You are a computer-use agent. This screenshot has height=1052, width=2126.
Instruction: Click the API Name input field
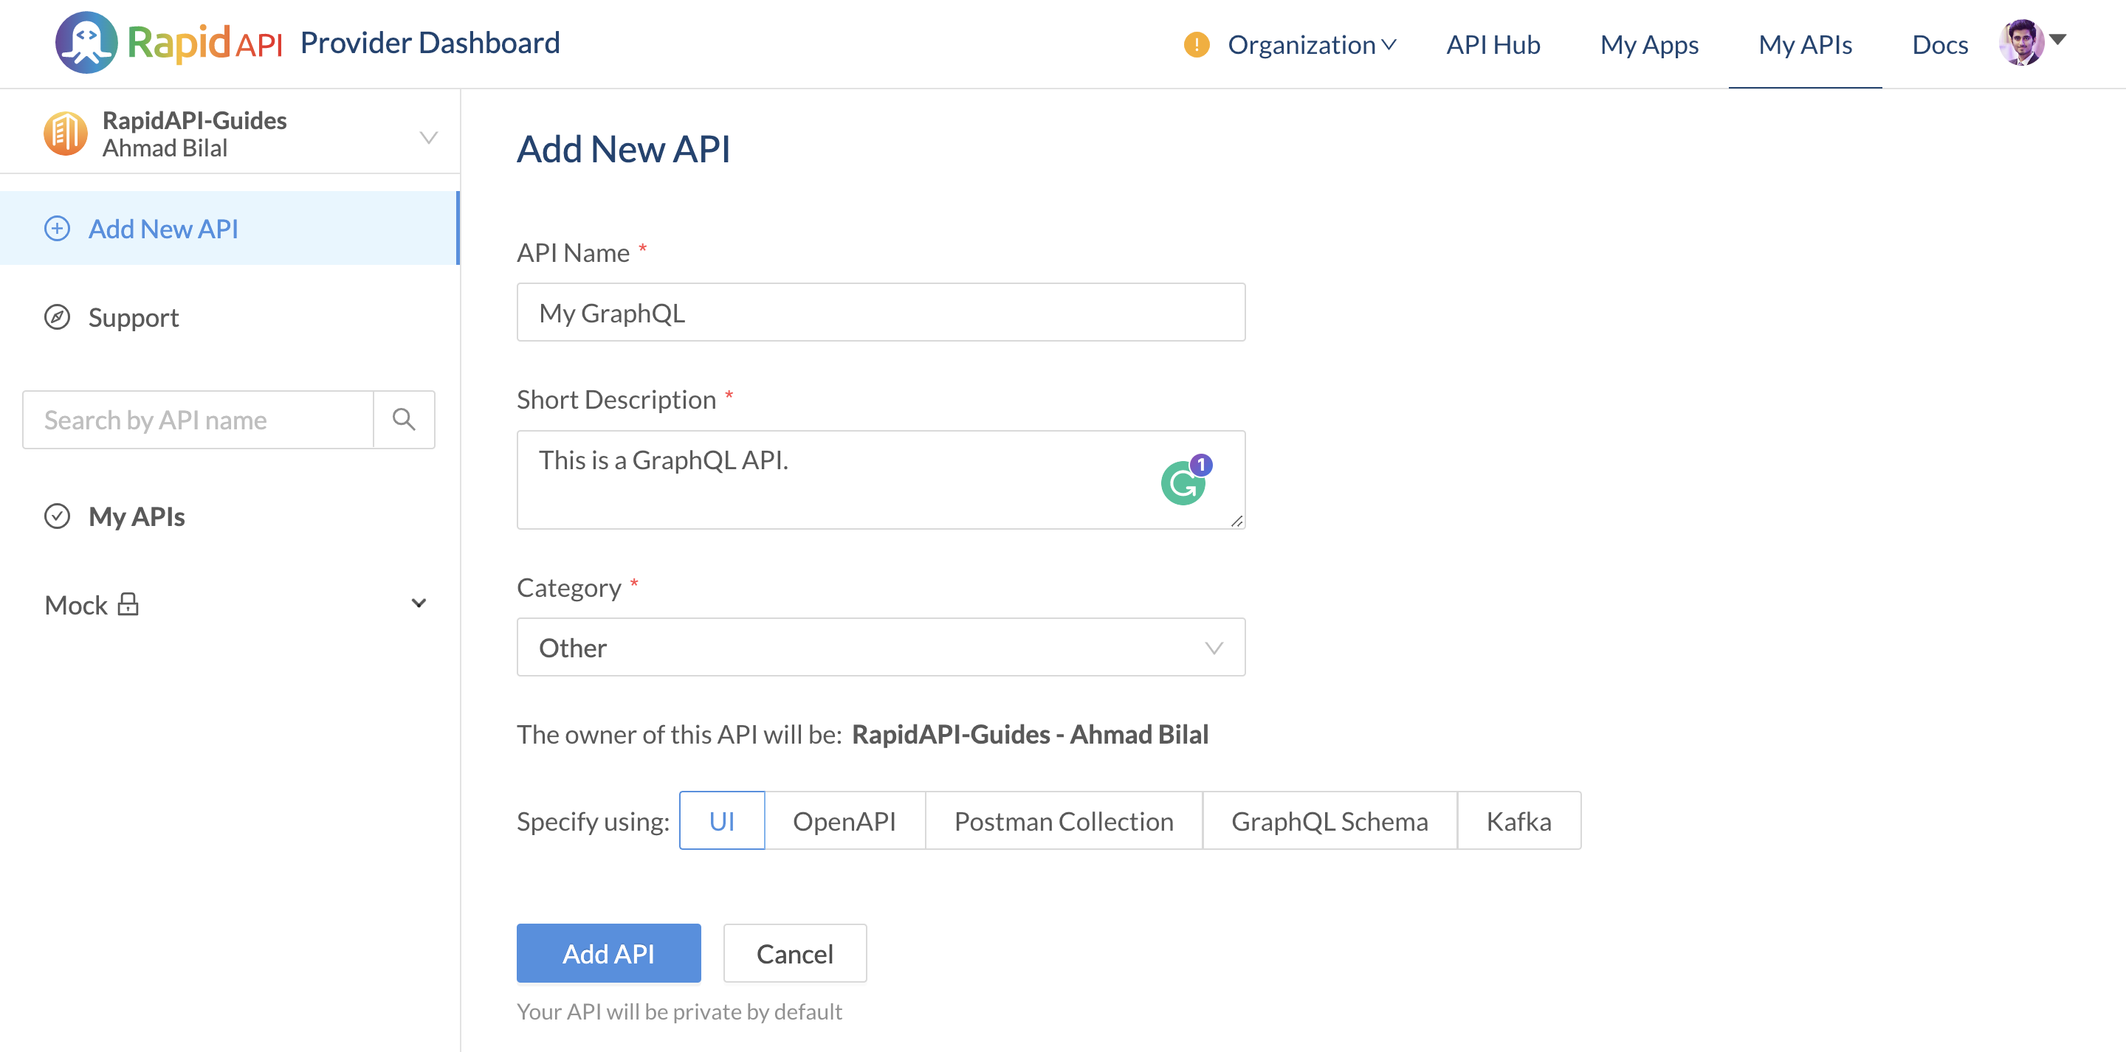click(880, 313)
